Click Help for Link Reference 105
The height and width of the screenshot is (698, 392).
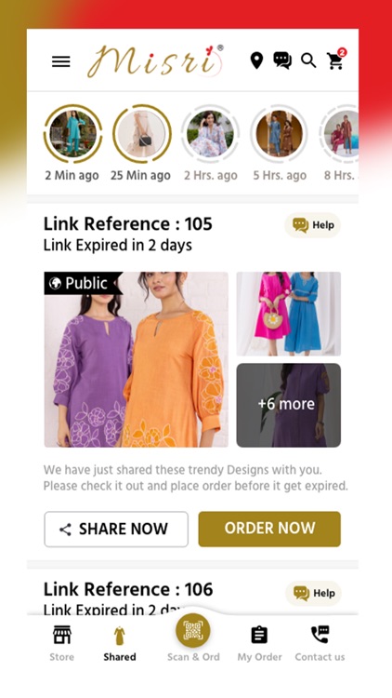313,225
